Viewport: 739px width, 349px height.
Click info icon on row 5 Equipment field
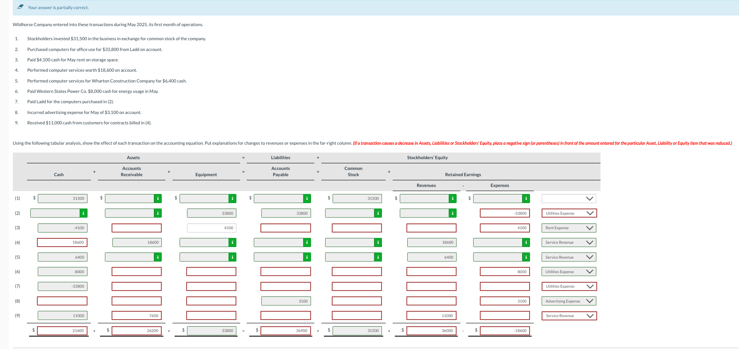point(233,257)
